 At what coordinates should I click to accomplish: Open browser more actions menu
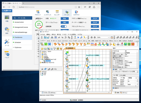98,7
